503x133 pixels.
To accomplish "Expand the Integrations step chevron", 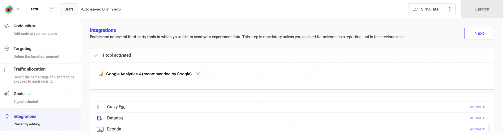I will [73, 116].
